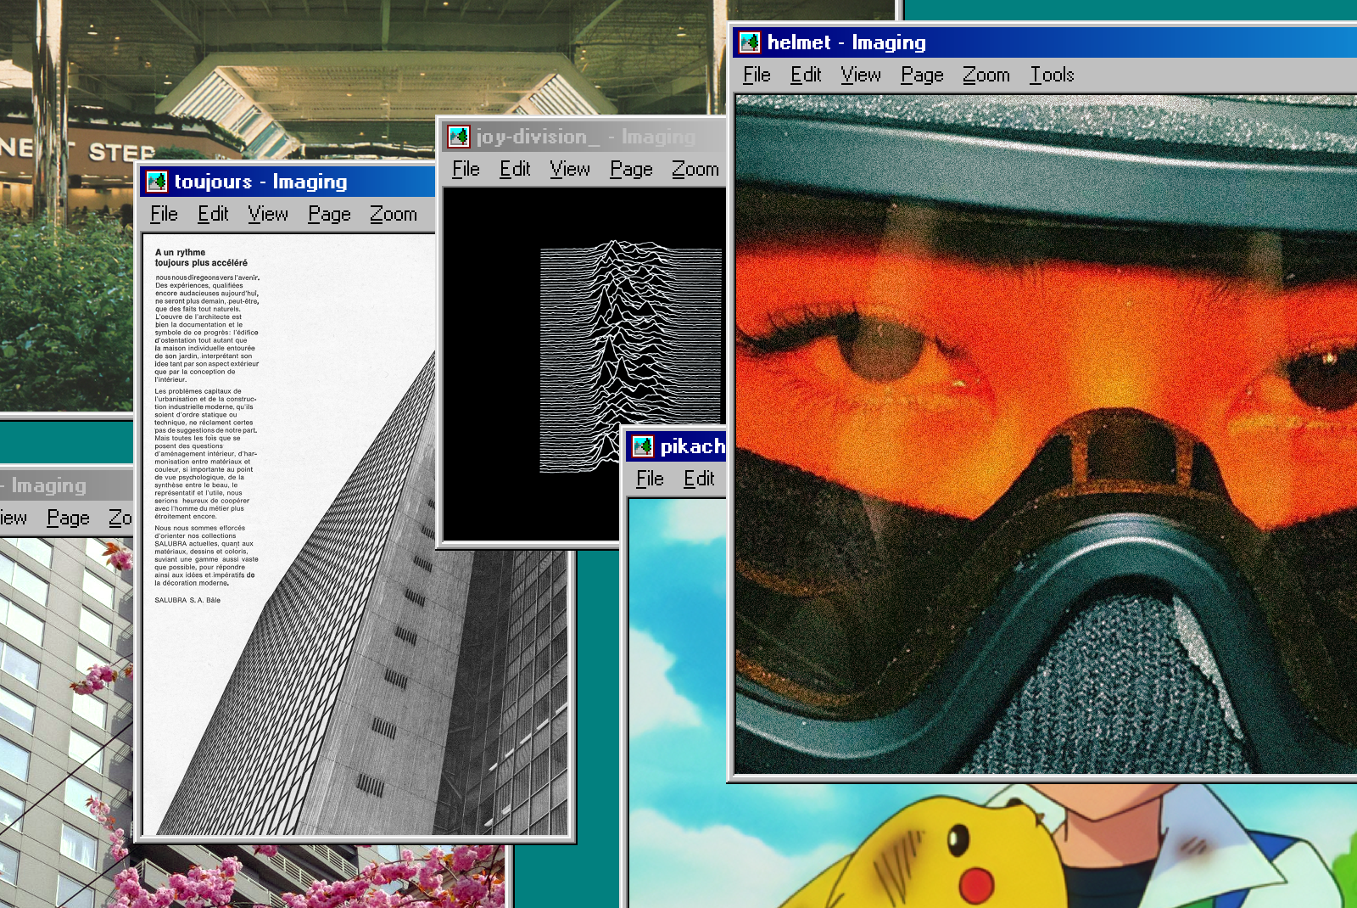Open File menu in helmet window
This screenshot has width=1357, height=908.
point(757,75)
